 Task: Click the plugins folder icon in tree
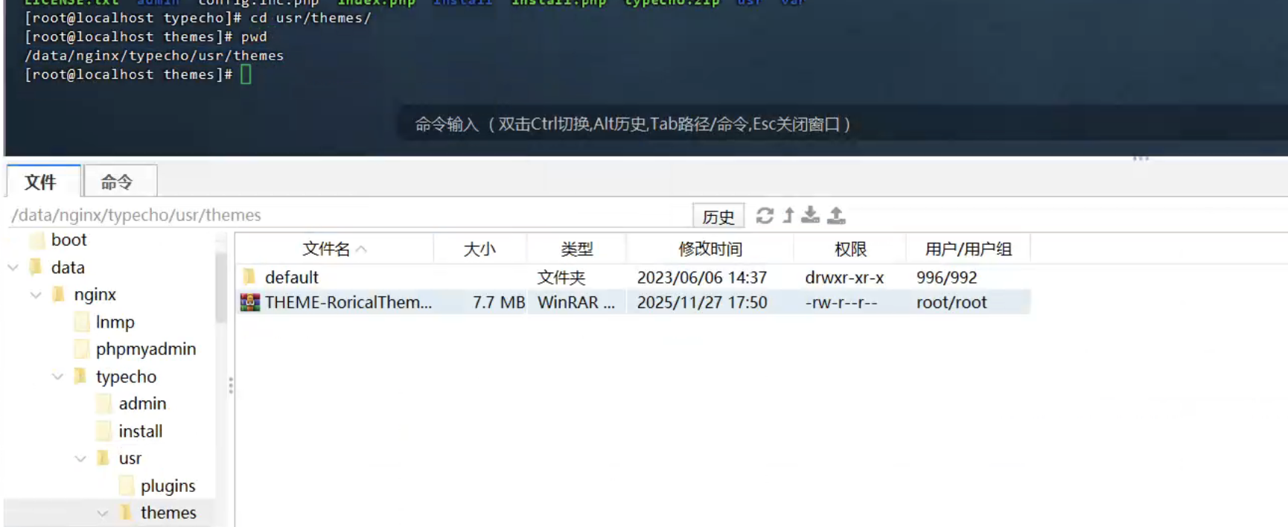point(127,486)
